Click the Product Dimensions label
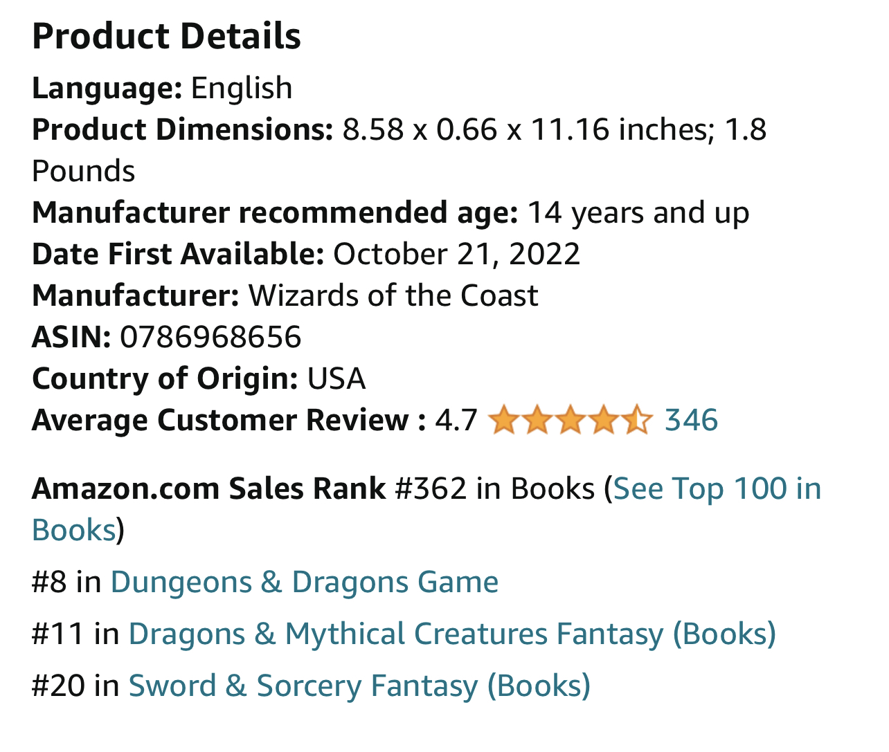Screen dimensions: 889x752 pyautogui.click(x=183, y=130)
